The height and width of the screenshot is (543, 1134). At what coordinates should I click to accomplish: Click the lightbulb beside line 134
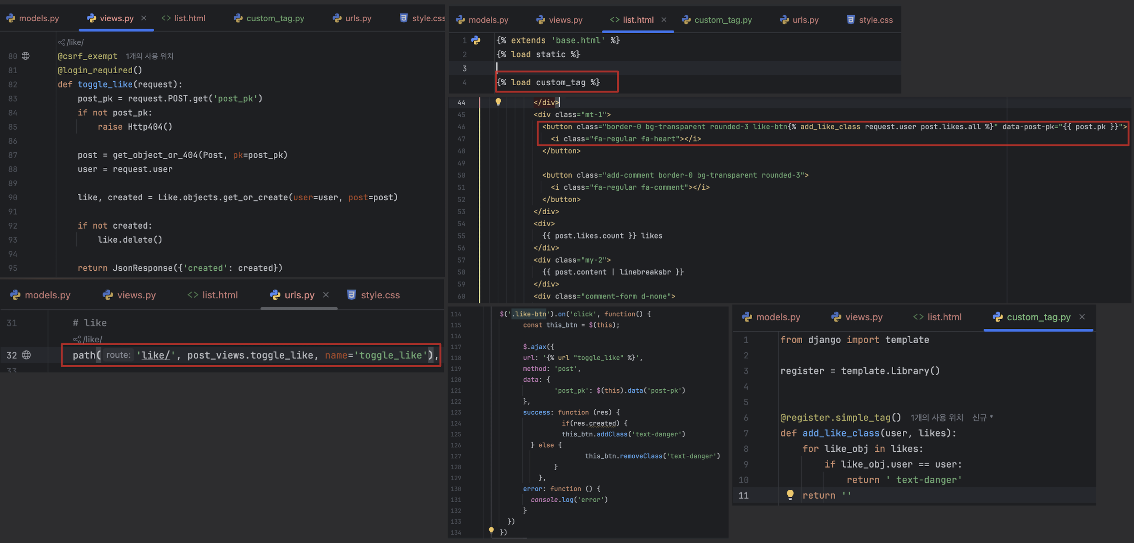pyautogui.click(x=491, y=531)
